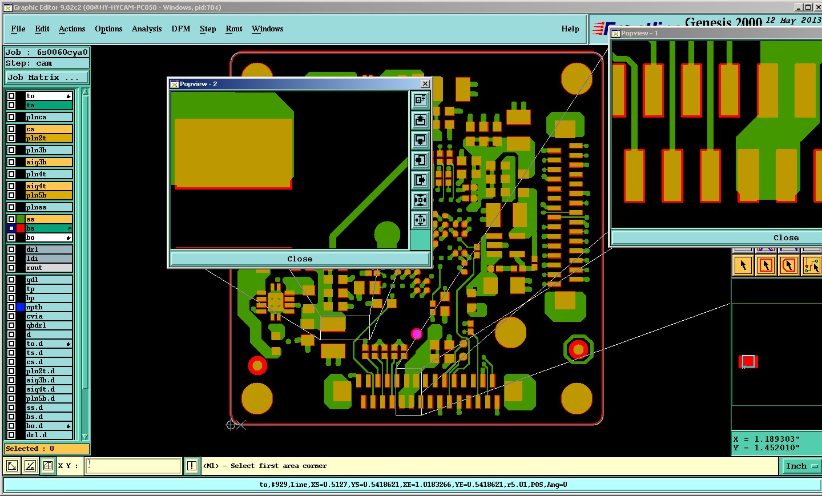Toggle display checkbox for 'bs' layer

[x=11, y=228]
